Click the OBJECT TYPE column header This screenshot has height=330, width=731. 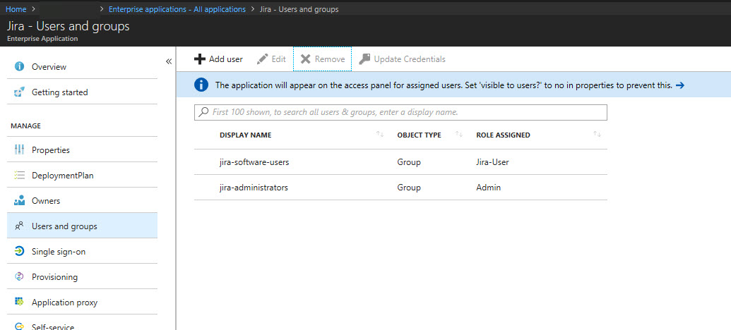click(419, 135)
